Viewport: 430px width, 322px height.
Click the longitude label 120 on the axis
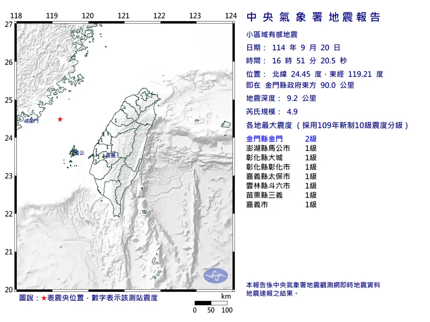tap(88, 16)
